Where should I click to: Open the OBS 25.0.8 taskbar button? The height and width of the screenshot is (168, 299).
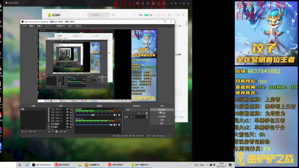point(42,165)
